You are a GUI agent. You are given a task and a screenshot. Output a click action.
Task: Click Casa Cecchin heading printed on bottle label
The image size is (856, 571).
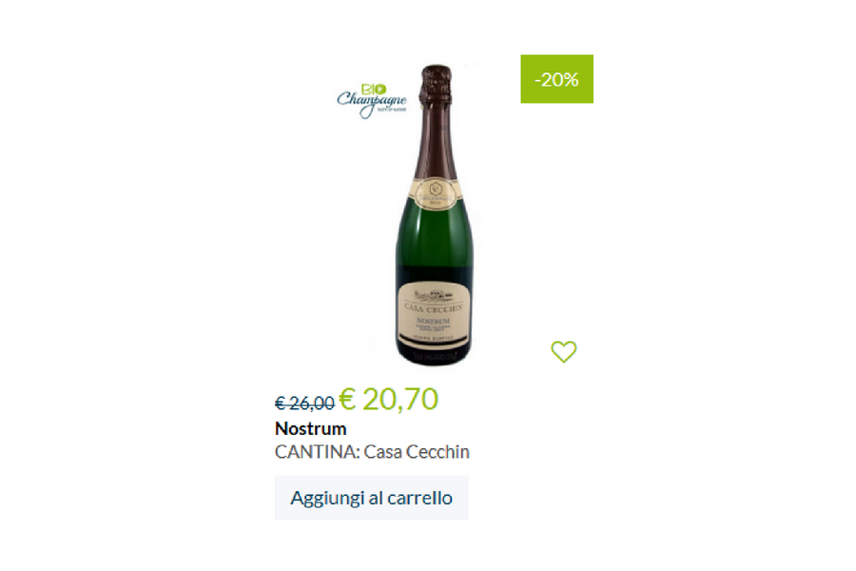tap(434, 307)
